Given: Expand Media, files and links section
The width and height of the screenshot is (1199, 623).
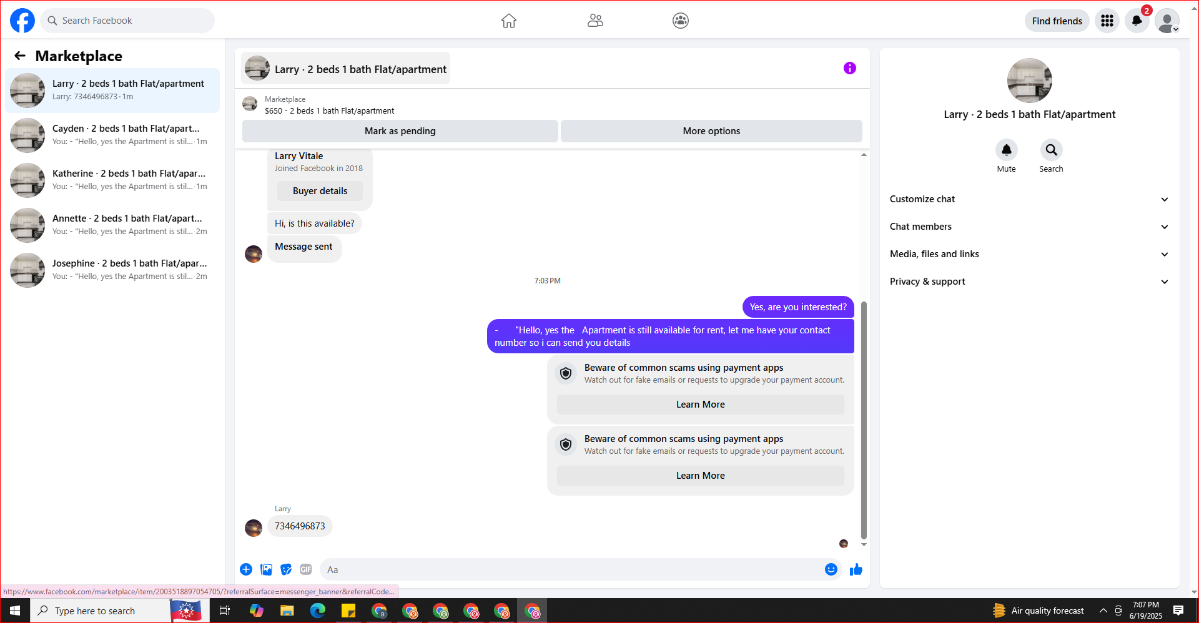Looking at the screenshot, I should point(1029,254).
